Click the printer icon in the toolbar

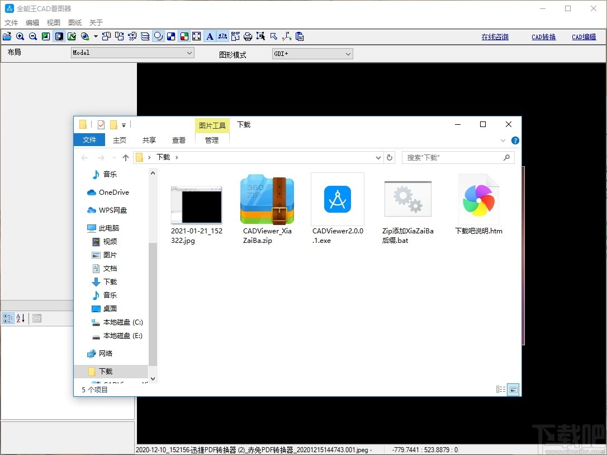[x=248, y=36]
